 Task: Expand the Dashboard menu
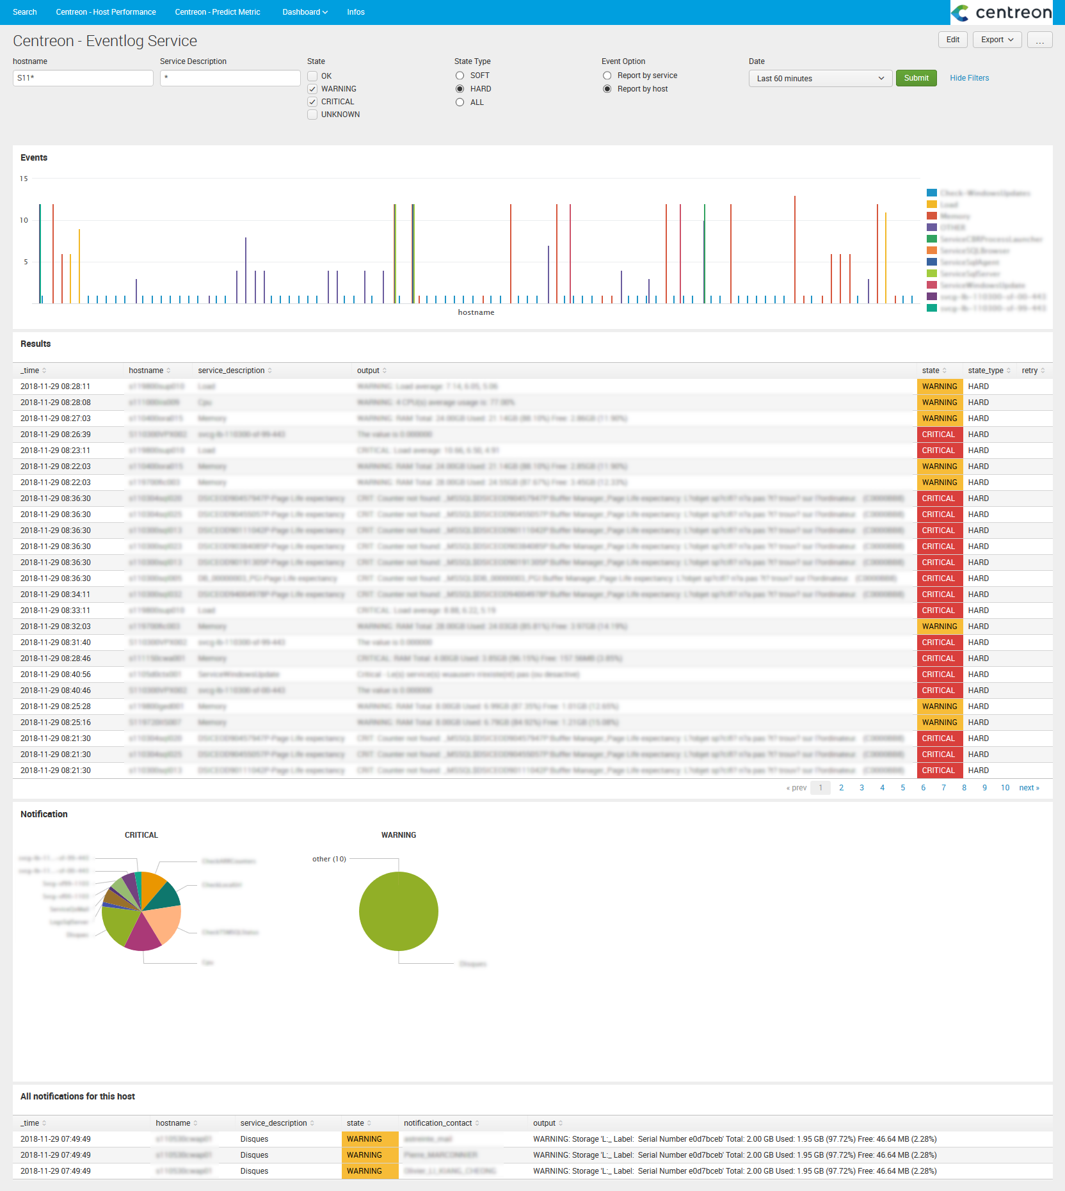click(305, 12)
